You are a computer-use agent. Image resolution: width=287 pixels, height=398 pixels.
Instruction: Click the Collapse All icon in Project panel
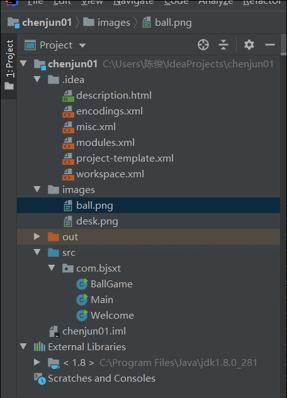click(x=223, y=45)
